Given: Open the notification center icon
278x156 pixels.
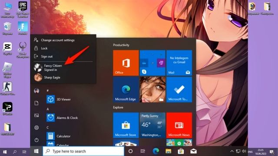Looking at the screenshot, I should [x=271, y=152].
